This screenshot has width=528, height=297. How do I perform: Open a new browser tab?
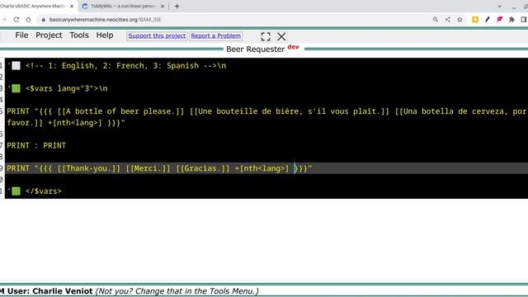(177, 6)
